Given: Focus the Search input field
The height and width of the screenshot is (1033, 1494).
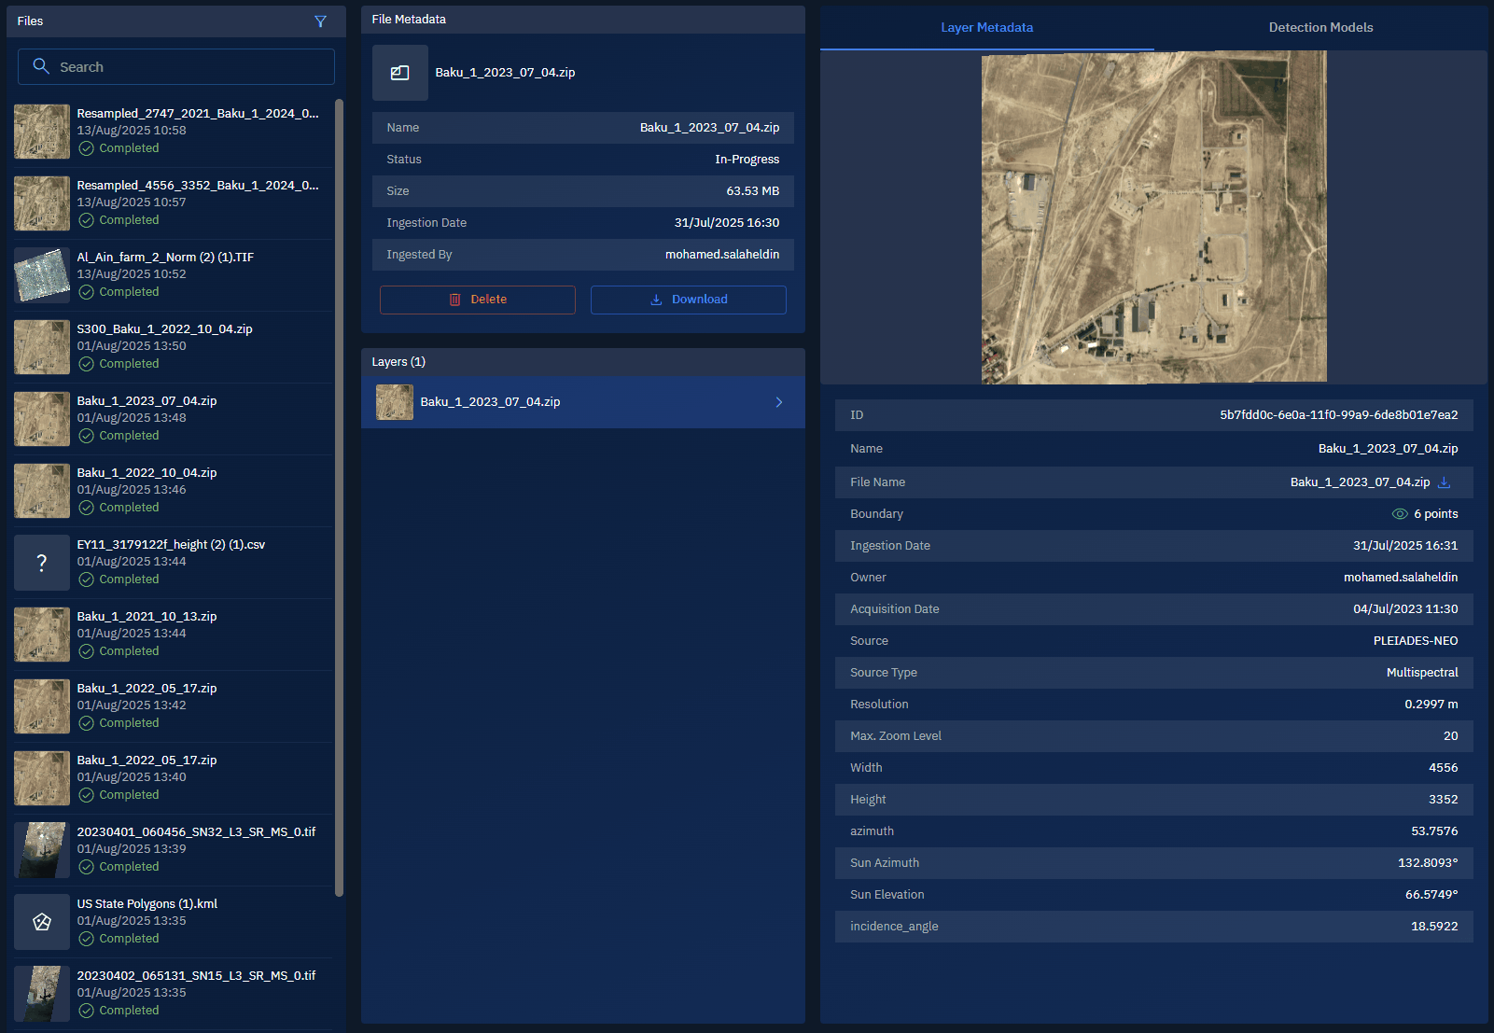Looking at the screenshot, I should coord(187,67).
